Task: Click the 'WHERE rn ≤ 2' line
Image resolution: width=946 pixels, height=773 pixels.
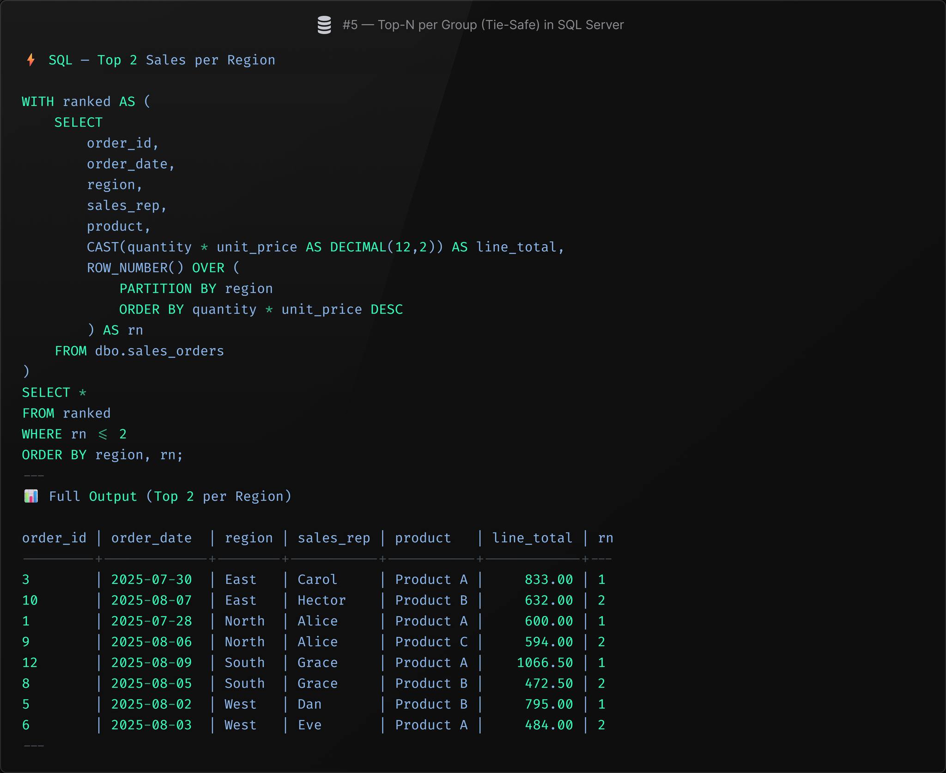Action: tap(74, 434)
